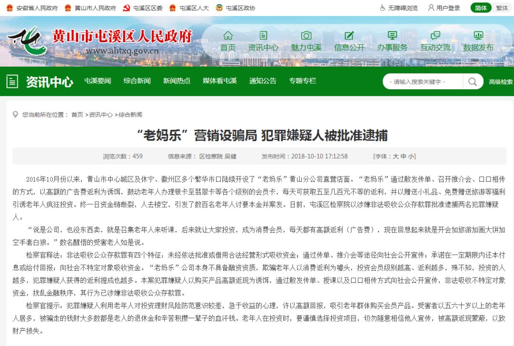The image size is (514, 346).
Task: Open the 媒体看屯溪 tab
Action: (219, 81)
